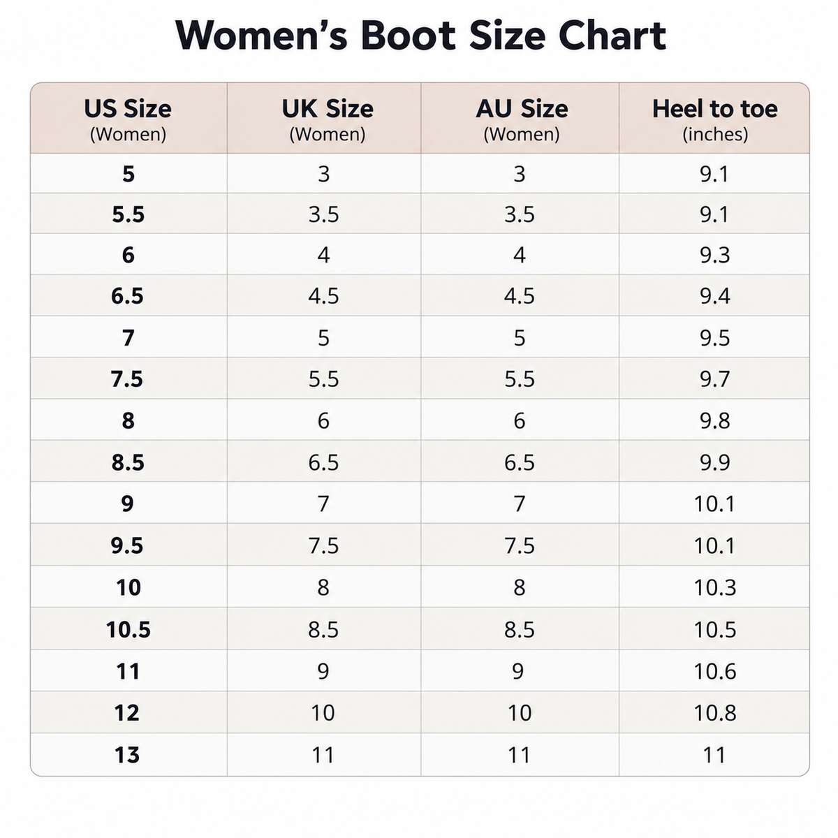Click the 9.3 inches heel to toe cell
This screenshot has width=838, height=838.
[x=714, y=255]
